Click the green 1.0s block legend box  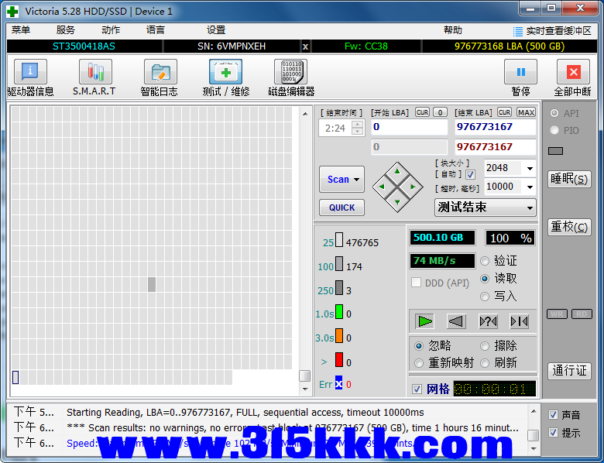click(339, 311)
